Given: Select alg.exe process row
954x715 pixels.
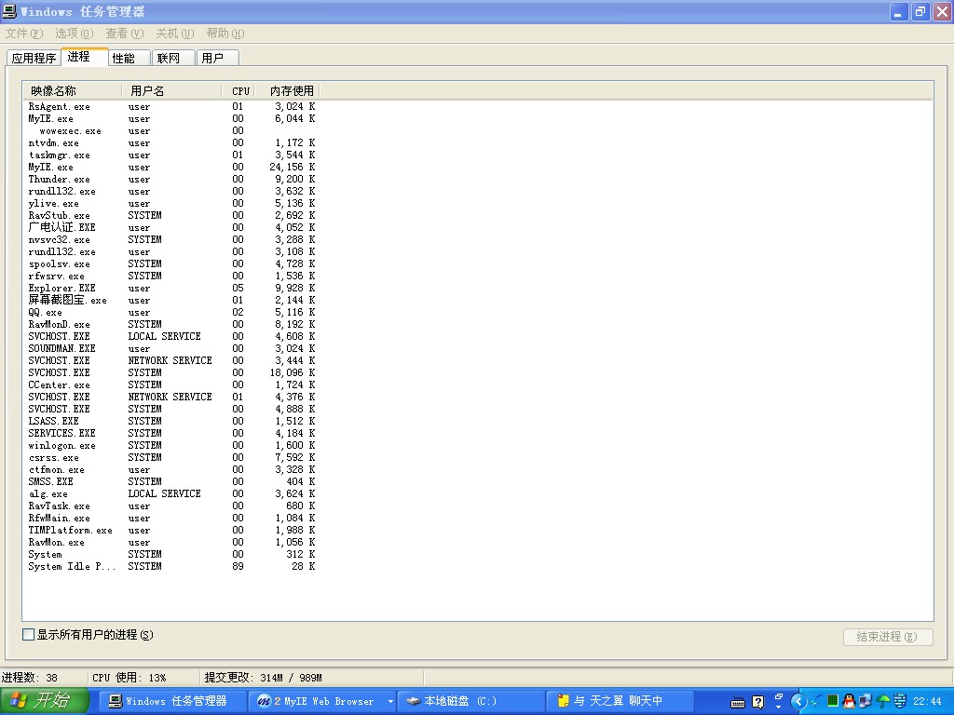Looking at the screenshot, I should (x=171, y=493).
